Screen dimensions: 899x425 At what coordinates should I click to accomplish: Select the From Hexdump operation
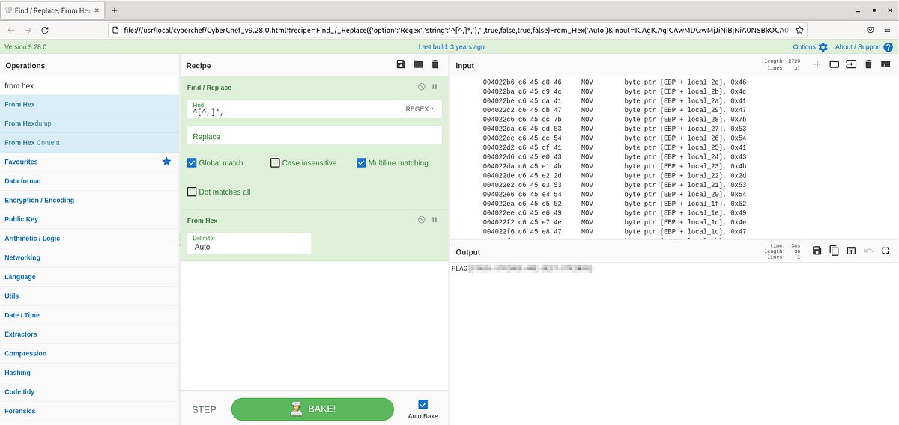click(90, 123)
